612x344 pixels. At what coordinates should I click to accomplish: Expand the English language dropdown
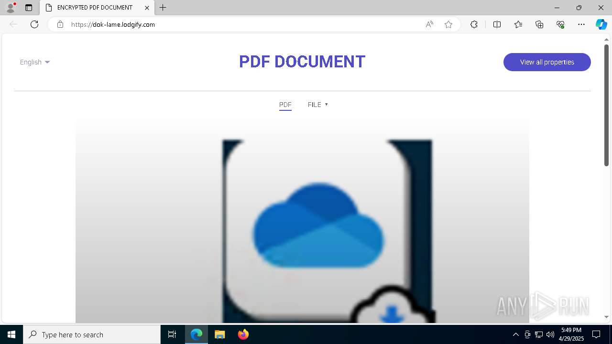[35, 62]
